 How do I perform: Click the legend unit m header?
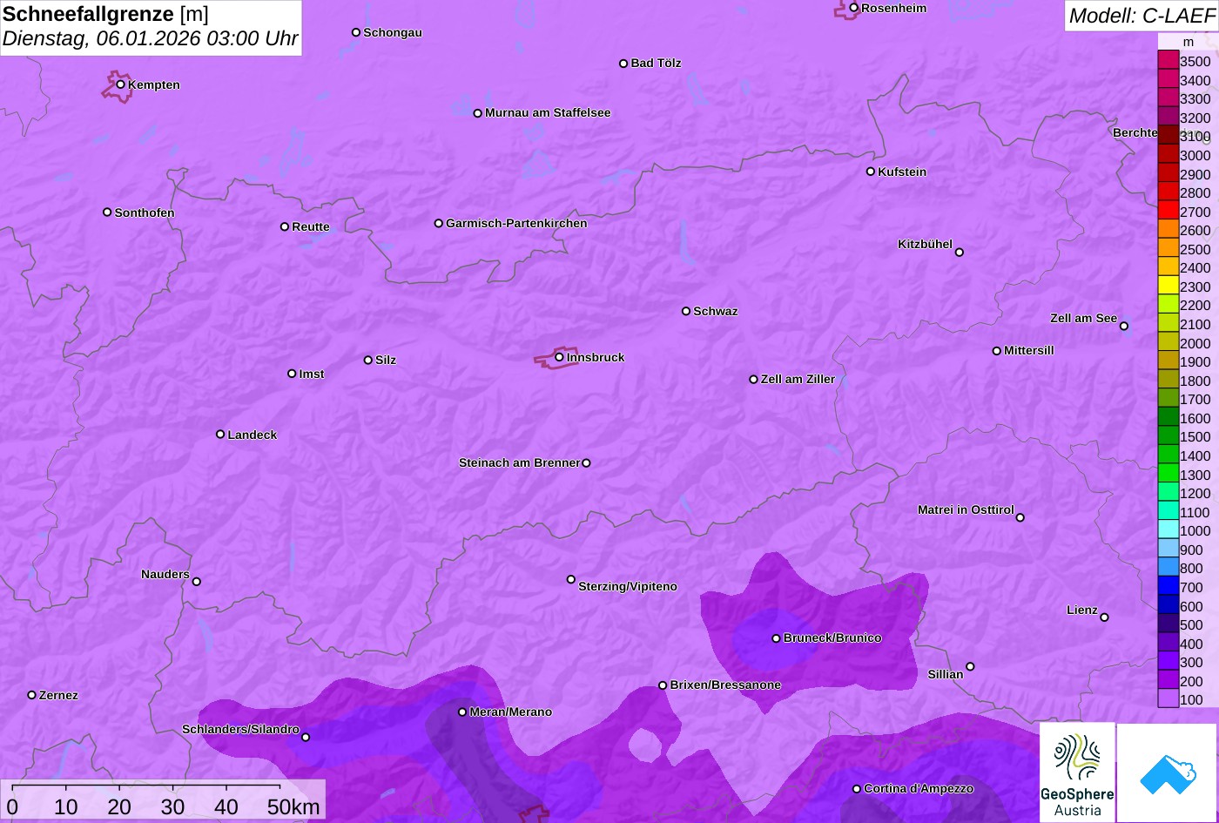click(1189, 41)
